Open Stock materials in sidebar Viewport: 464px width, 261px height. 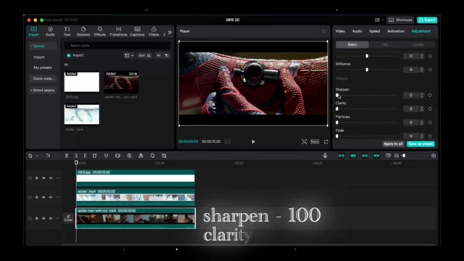tap(43, 79)
